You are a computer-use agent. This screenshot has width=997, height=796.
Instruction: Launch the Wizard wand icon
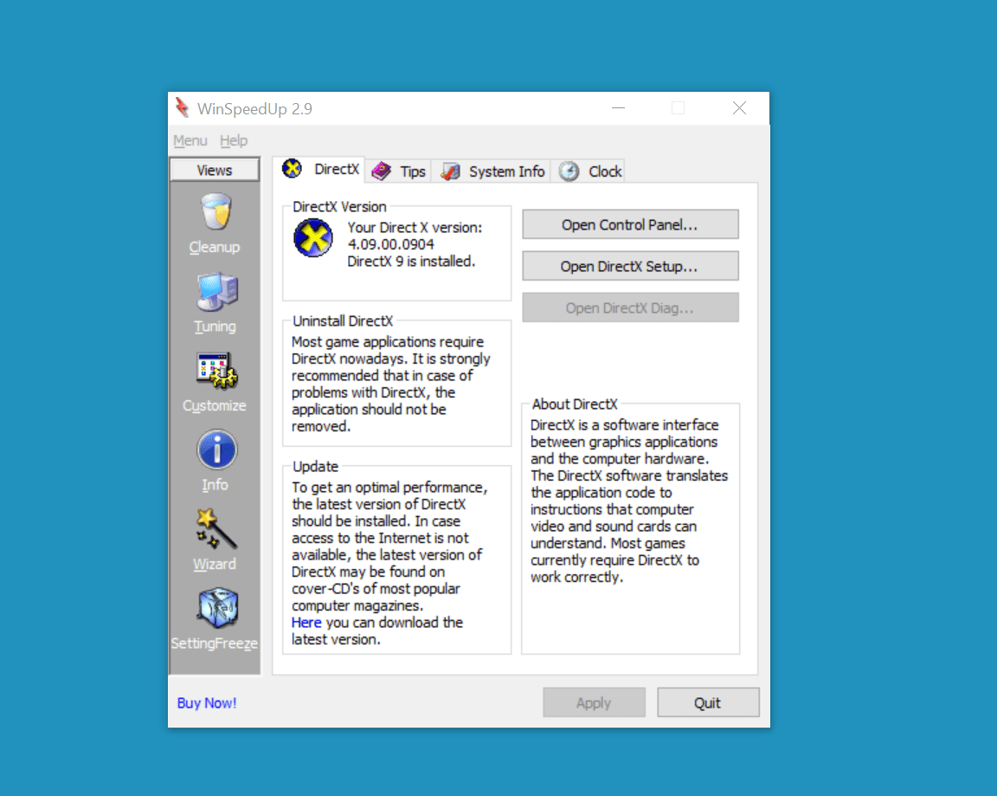216,528
